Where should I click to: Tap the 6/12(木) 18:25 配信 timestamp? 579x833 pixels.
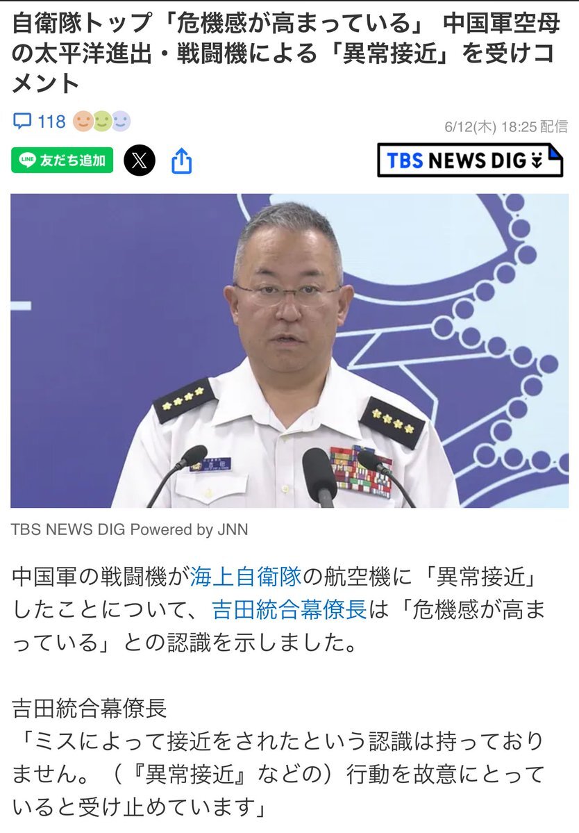point(506,126)
